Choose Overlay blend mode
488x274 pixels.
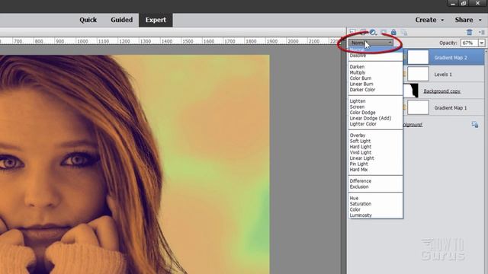tap(358, 135)
